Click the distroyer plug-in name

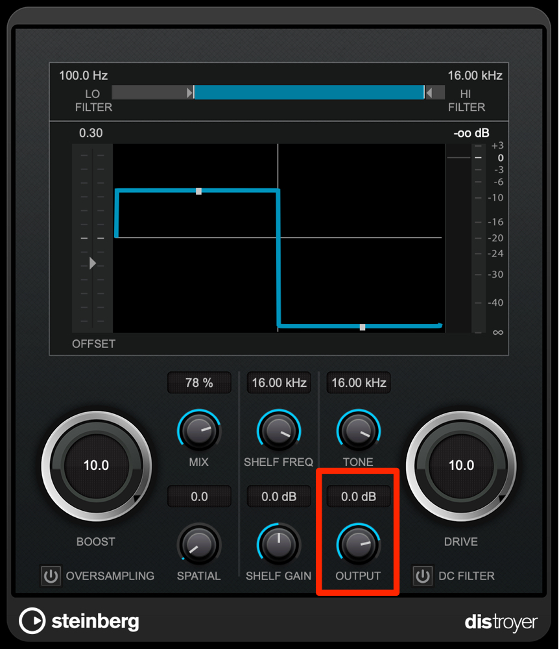501,622
